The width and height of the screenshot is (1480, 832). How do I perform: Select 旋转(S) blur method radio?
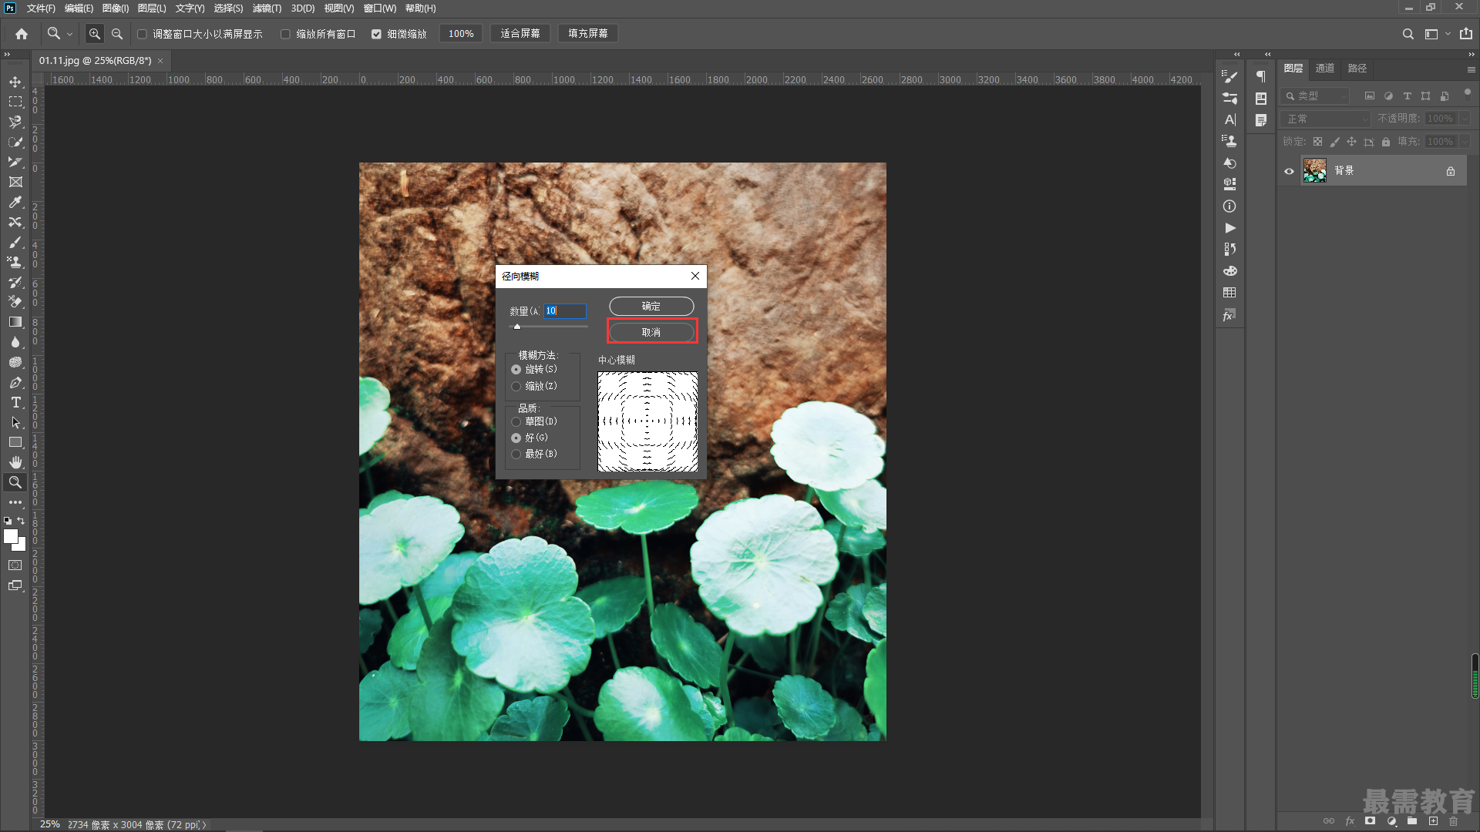[x=516, y=370]
